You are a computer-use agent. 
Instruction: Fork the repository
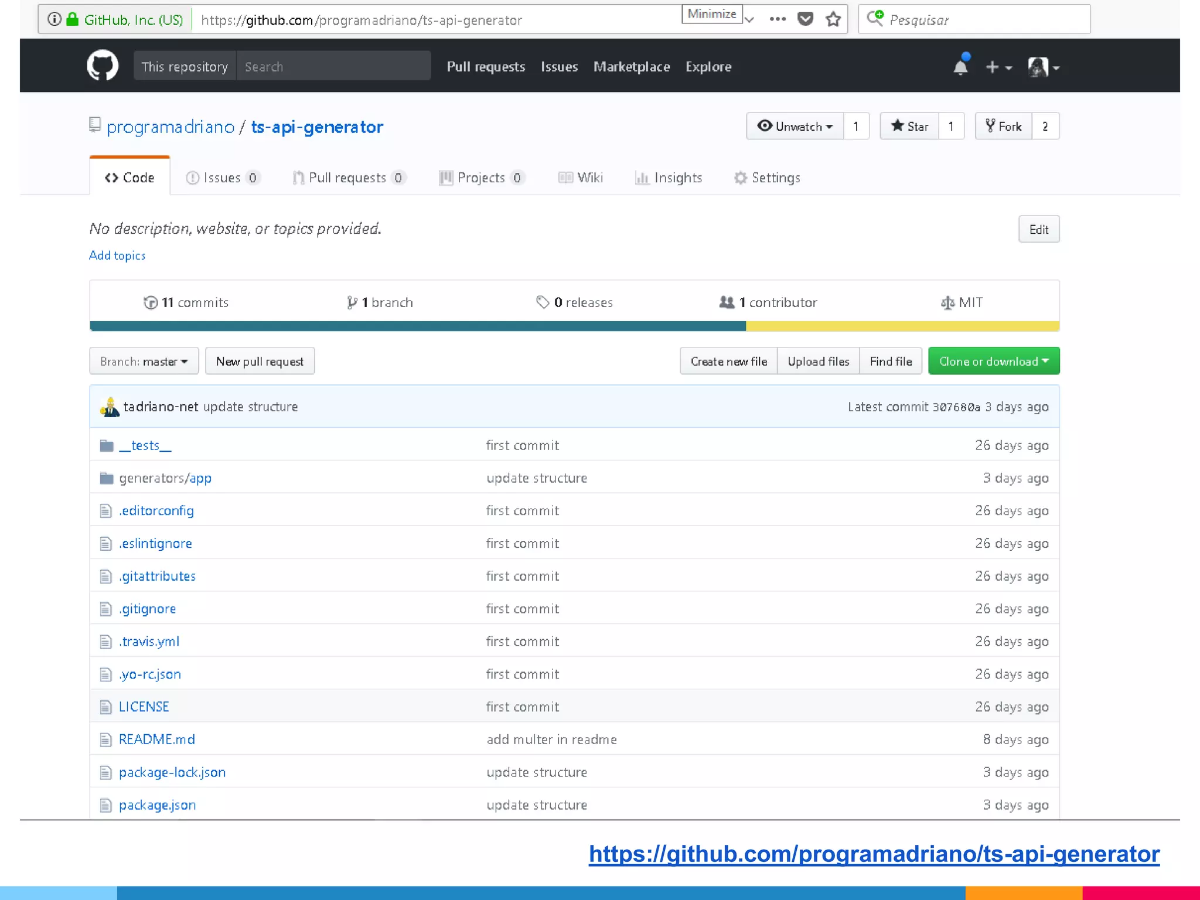[x=1003, y=126]
